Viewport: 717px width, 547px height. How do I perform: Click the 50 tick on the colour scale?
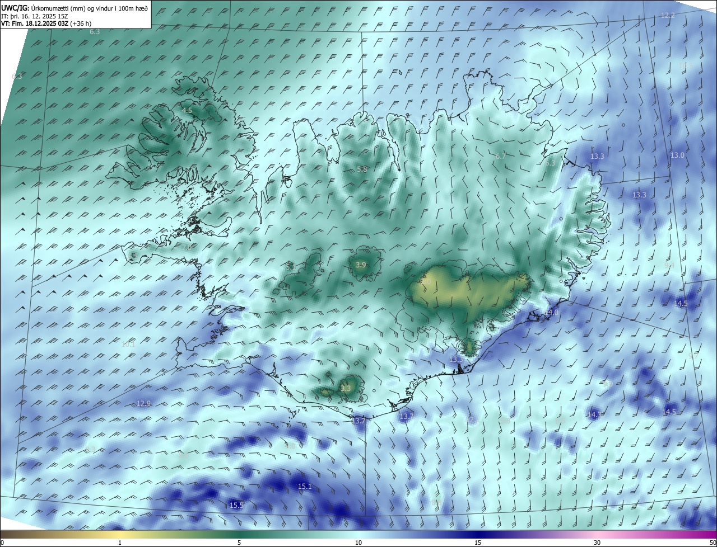pos(713,543)
